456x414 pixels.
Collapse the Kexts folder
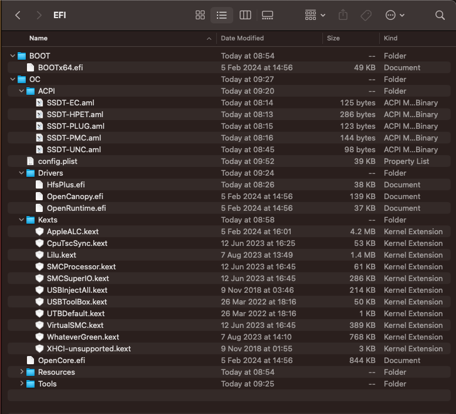tap(21, 220)
